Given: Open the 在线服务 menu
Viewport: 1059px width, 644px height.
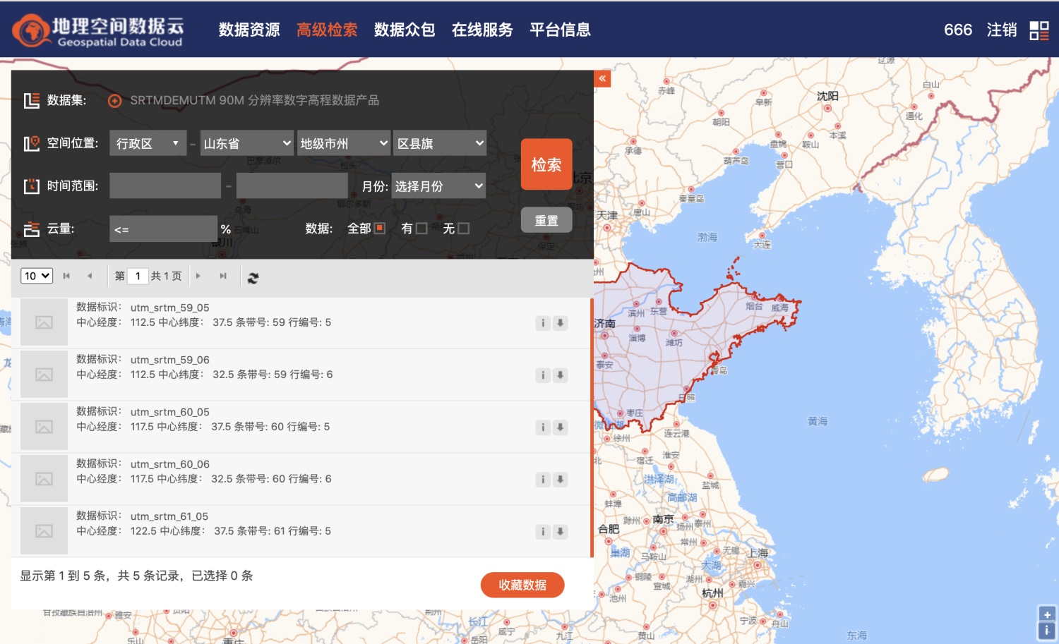Looking at the screenshot, I should (x=482, y=30).
